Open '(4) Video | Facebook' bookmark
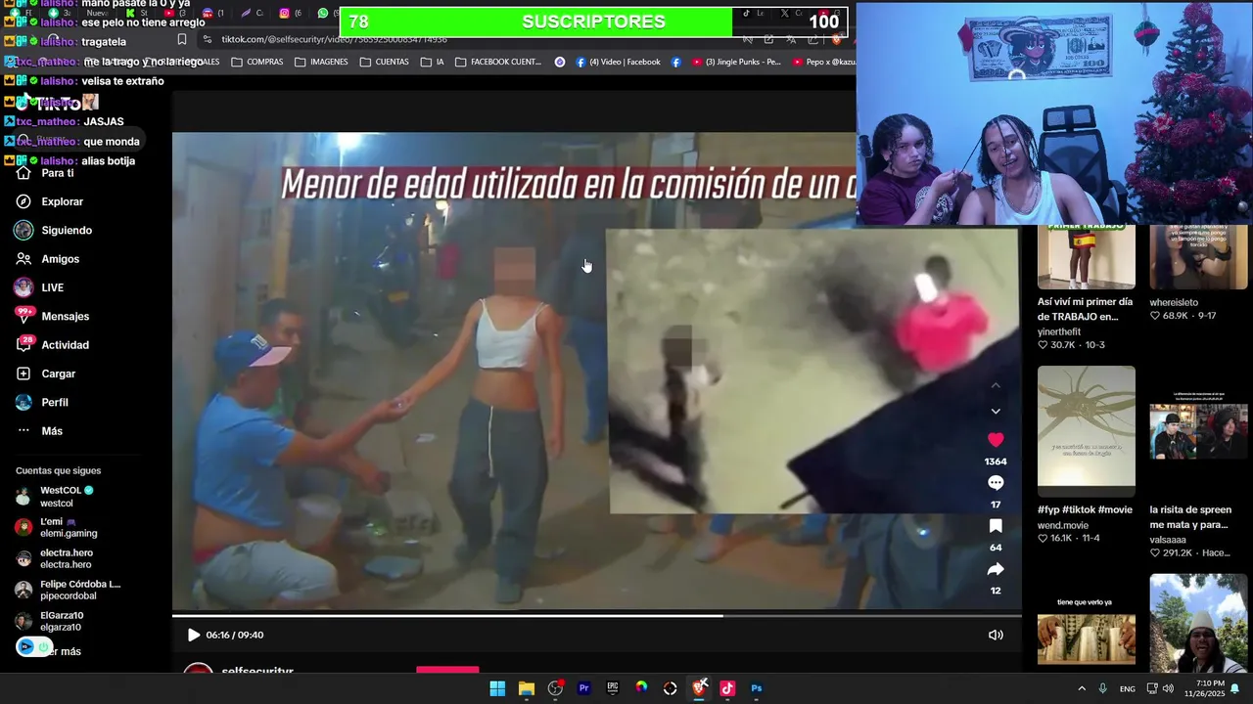Viewport: 1253px width, 704px height. tap(618, 62)
